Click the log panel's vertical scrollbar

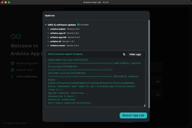coord(145,105)
